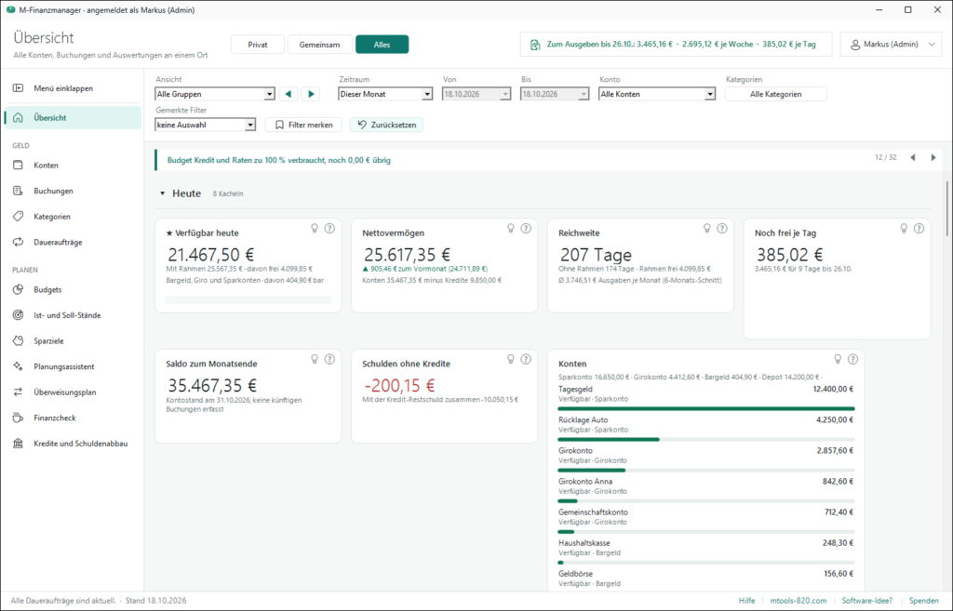
Task: Click the vertical scrollbar of the tile area
Action: (947, 208)
